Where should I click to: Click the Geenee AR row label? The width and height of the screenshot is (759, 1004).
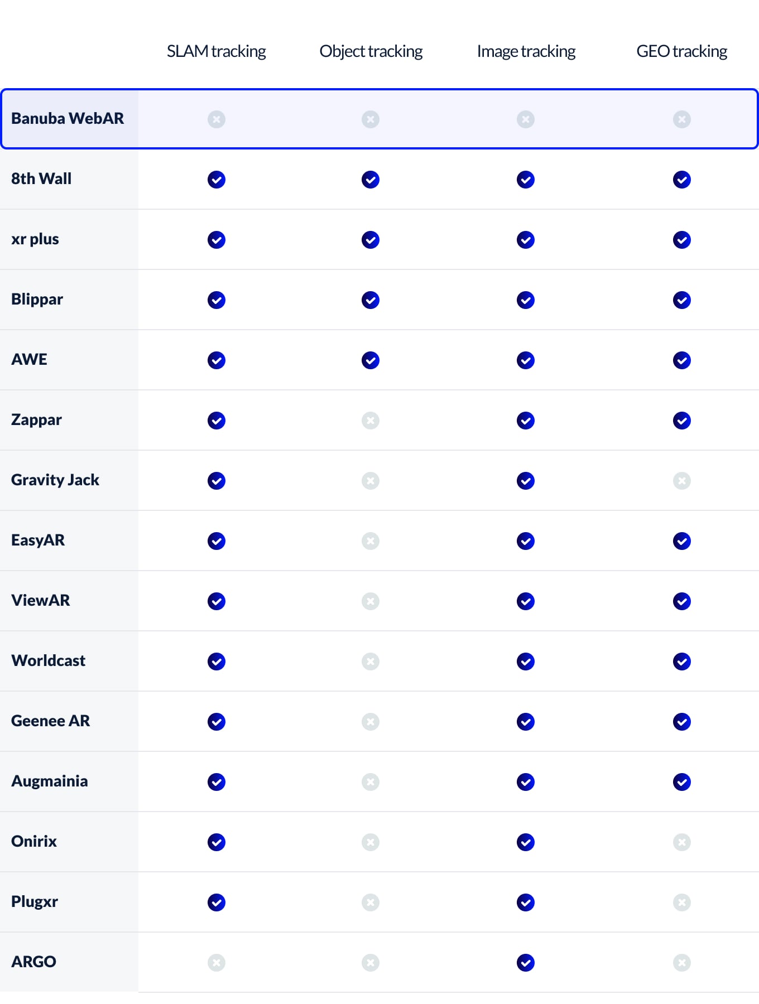(51, 721)
